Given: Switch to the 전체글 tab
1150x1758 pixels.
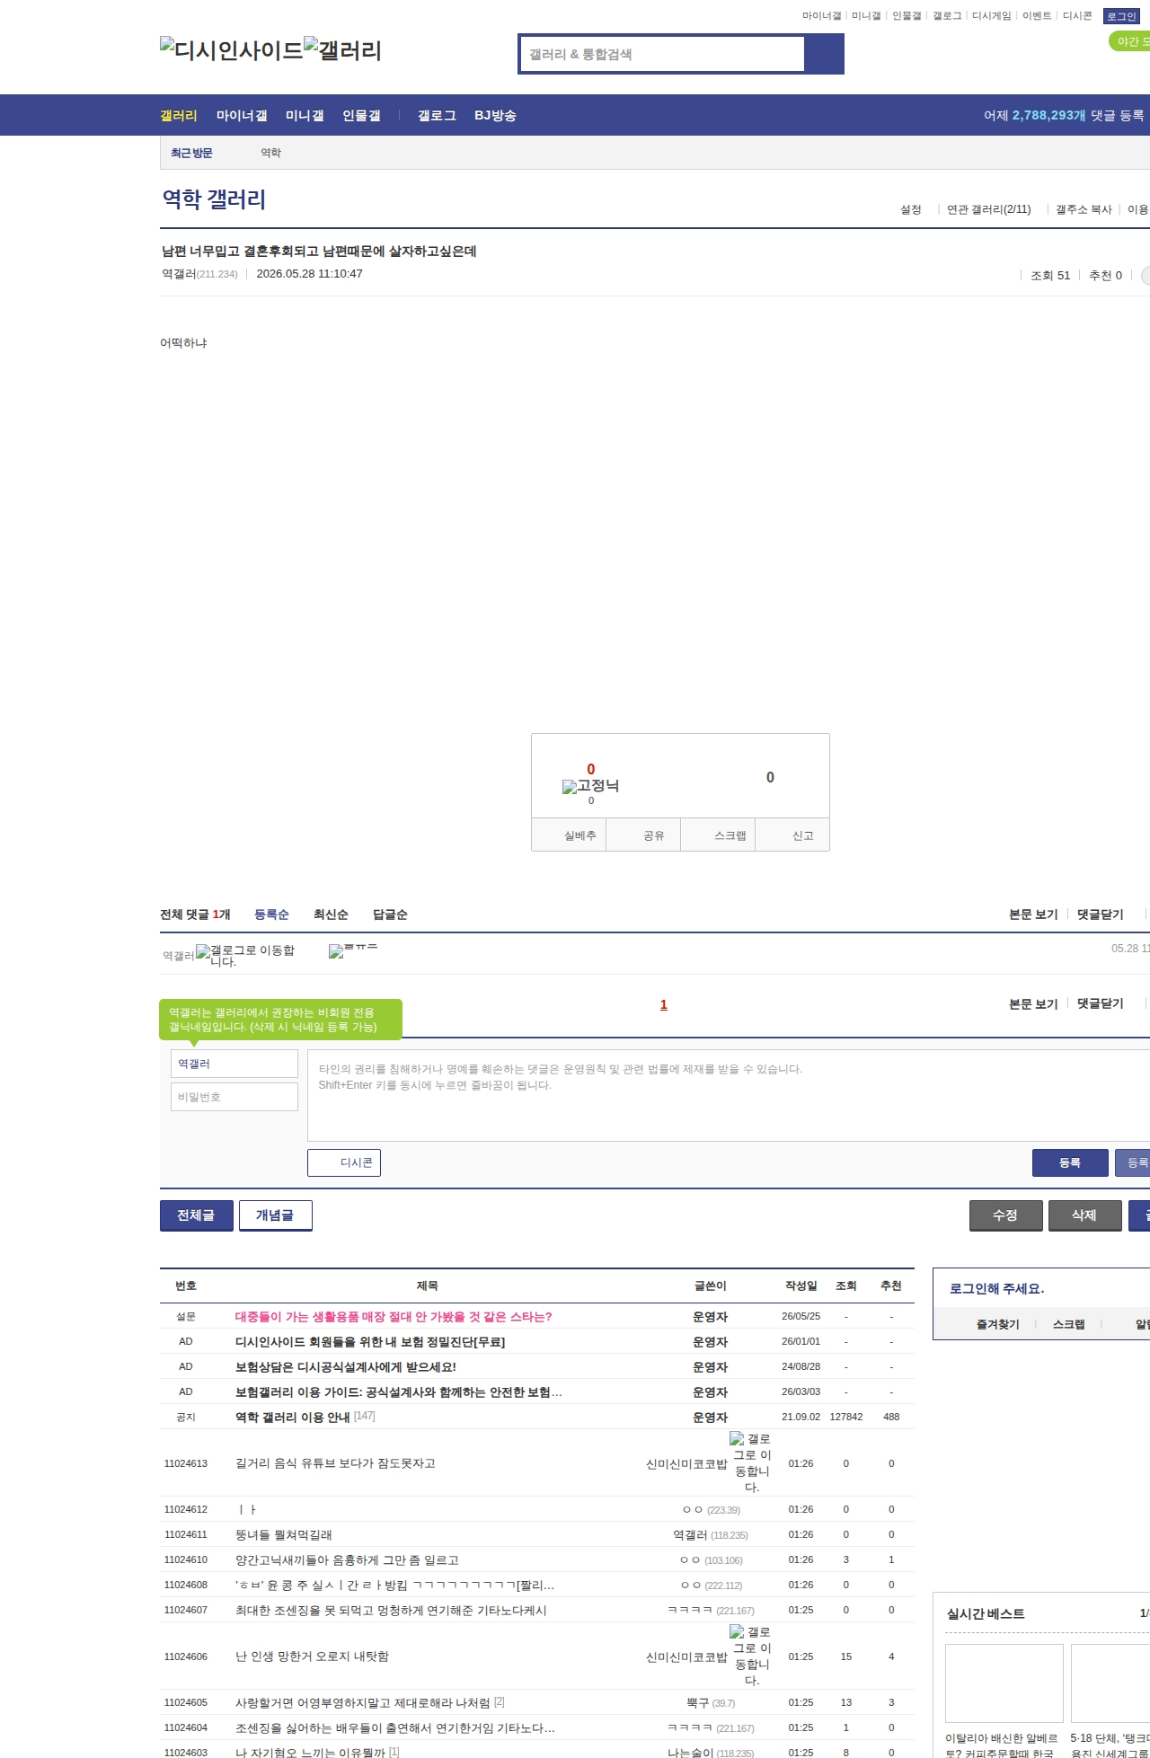Looking at the screenshot, I should pyautogui.click(x=197, y=1215).
